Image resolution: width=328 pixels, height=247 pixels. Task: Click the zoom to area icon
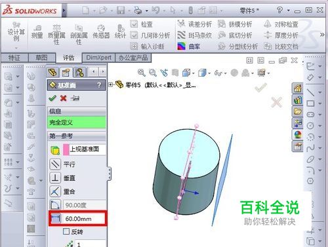point(153,73)
